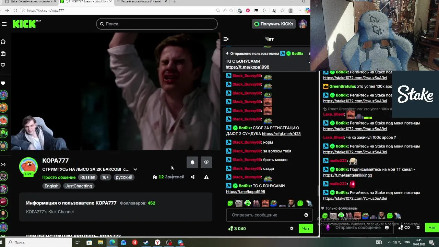Screen dimensions: 439x247
Task: Select the JustChatting tag
Action: pos(79,186)
